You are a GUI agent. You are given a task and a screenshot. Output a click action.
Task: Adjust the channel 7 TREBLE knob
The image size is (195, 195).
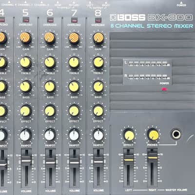[x=74, y=62]
